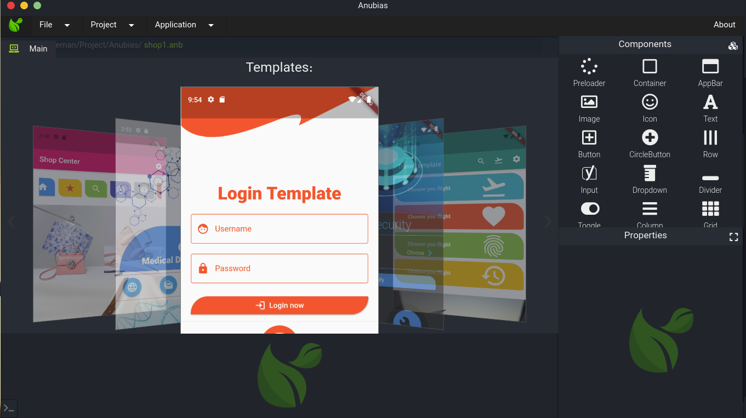The height and width of the screenshot is (418, 746).
Task: Open the Application dropdown menu
Action: click(x=184, y=25)
